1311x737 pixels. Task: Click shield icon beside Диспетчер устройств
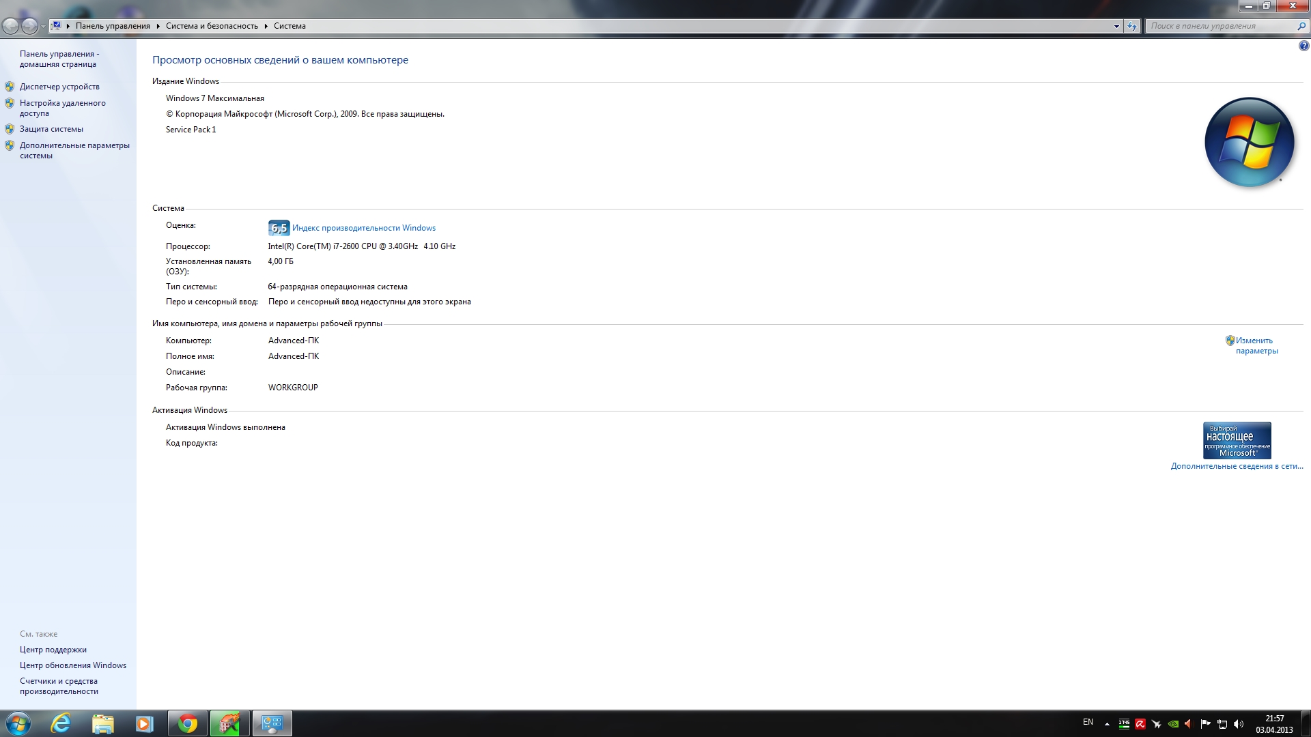point(10,87)
